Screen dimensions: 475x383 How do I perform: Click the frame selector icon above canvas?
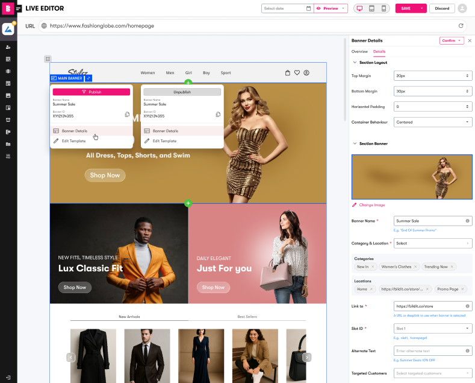click(x=48, y=59)
